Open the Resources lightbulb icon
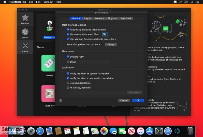Viewport: 203px width, 137px height. [50, 26]
